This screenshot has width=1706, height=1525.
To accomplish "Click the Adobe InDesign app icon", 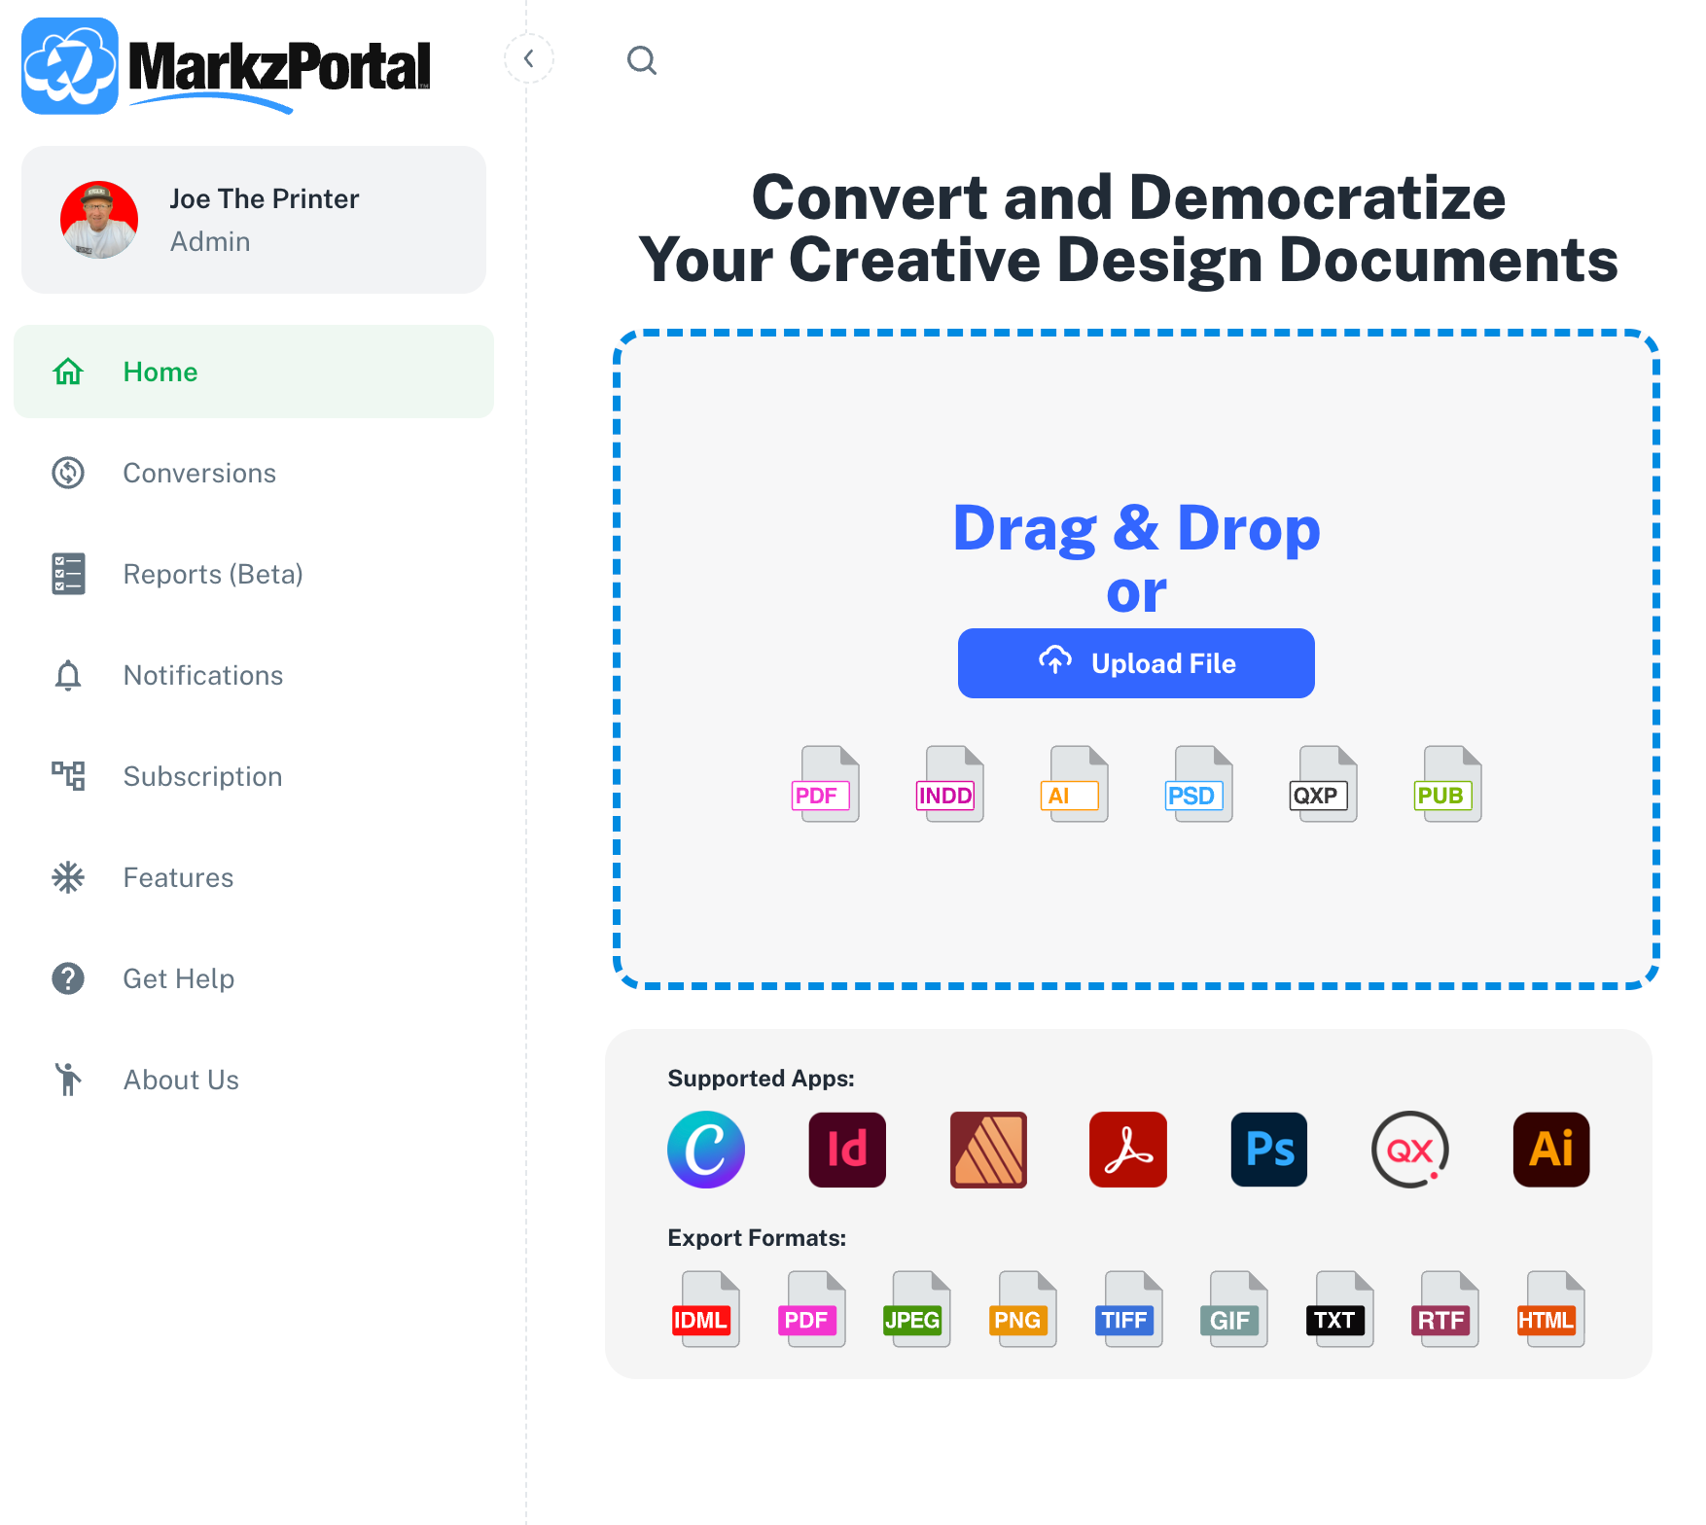I will click(x=847, y=1150).
